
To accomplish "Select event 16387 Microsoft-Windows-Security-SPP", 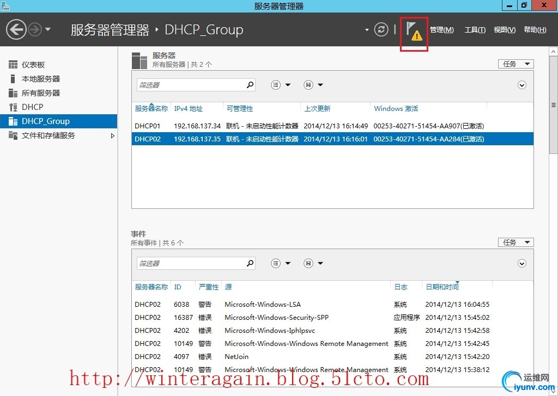I will pyautogui.click(x=332, y=318).
